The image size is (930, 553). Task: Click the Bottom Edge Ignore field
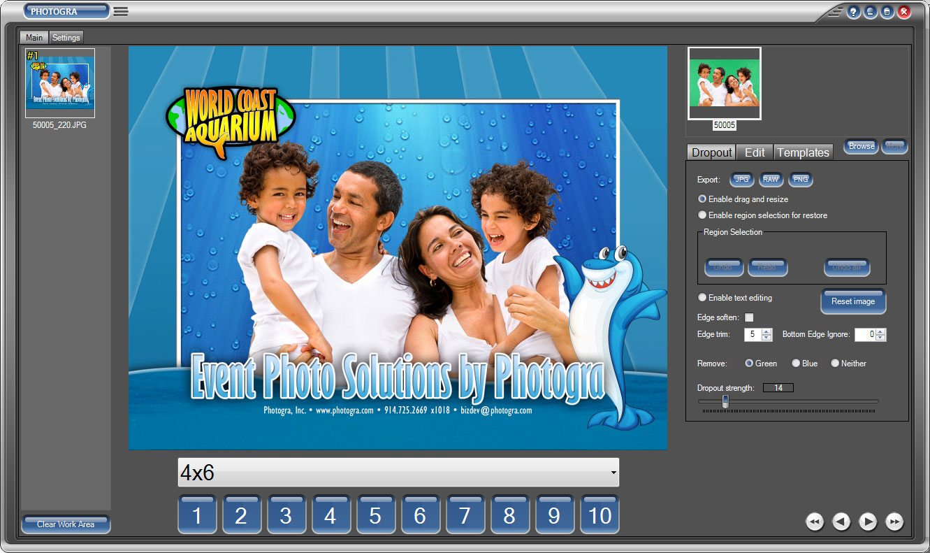[865, 335]
